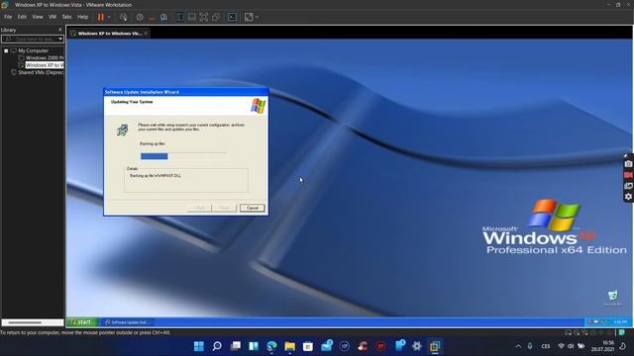Open the Widgets taskbar icon
Viewport: 634px width, 356px height.
point(254,346)
